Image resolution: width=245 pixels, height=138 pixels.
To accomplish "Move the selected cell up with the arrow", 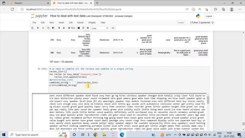I will [x=59, y=28].
